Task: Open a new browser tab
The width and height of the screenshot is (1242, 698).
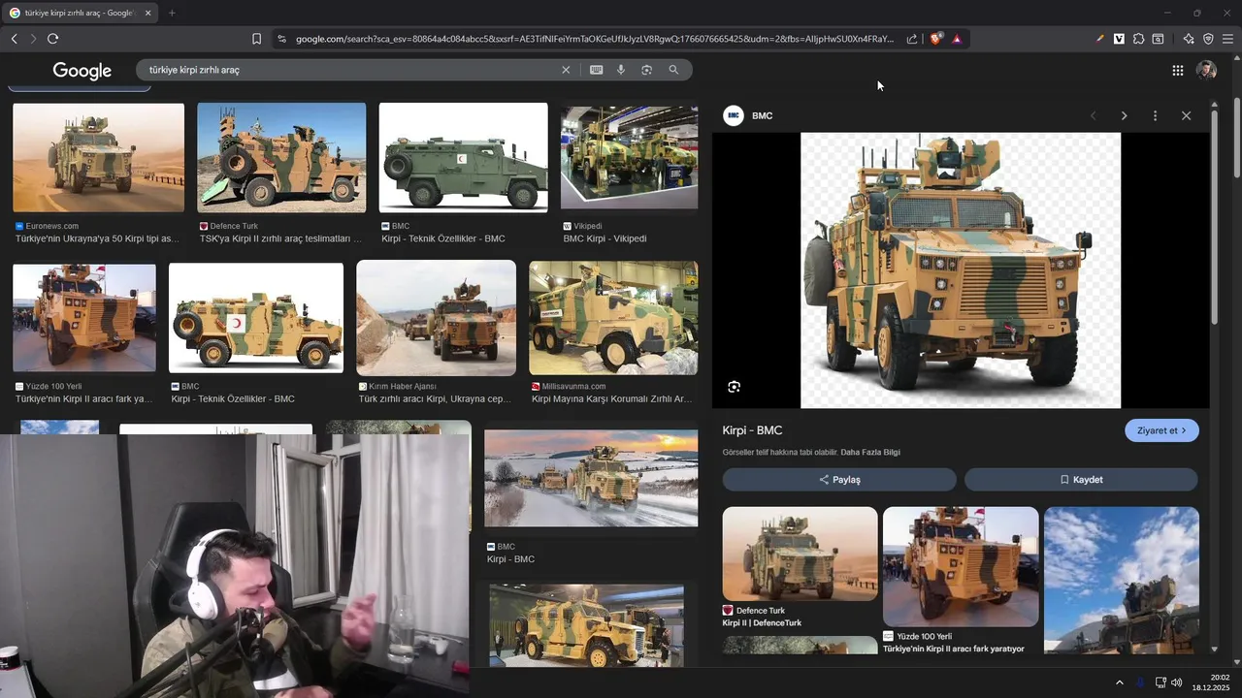Action: coord(172,13)
